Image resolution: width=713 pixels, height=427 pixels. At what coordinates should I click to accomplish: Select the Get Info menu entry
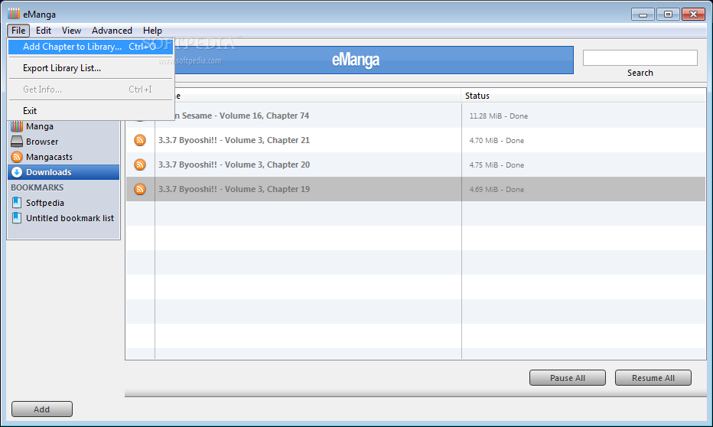tap(90, 89)
